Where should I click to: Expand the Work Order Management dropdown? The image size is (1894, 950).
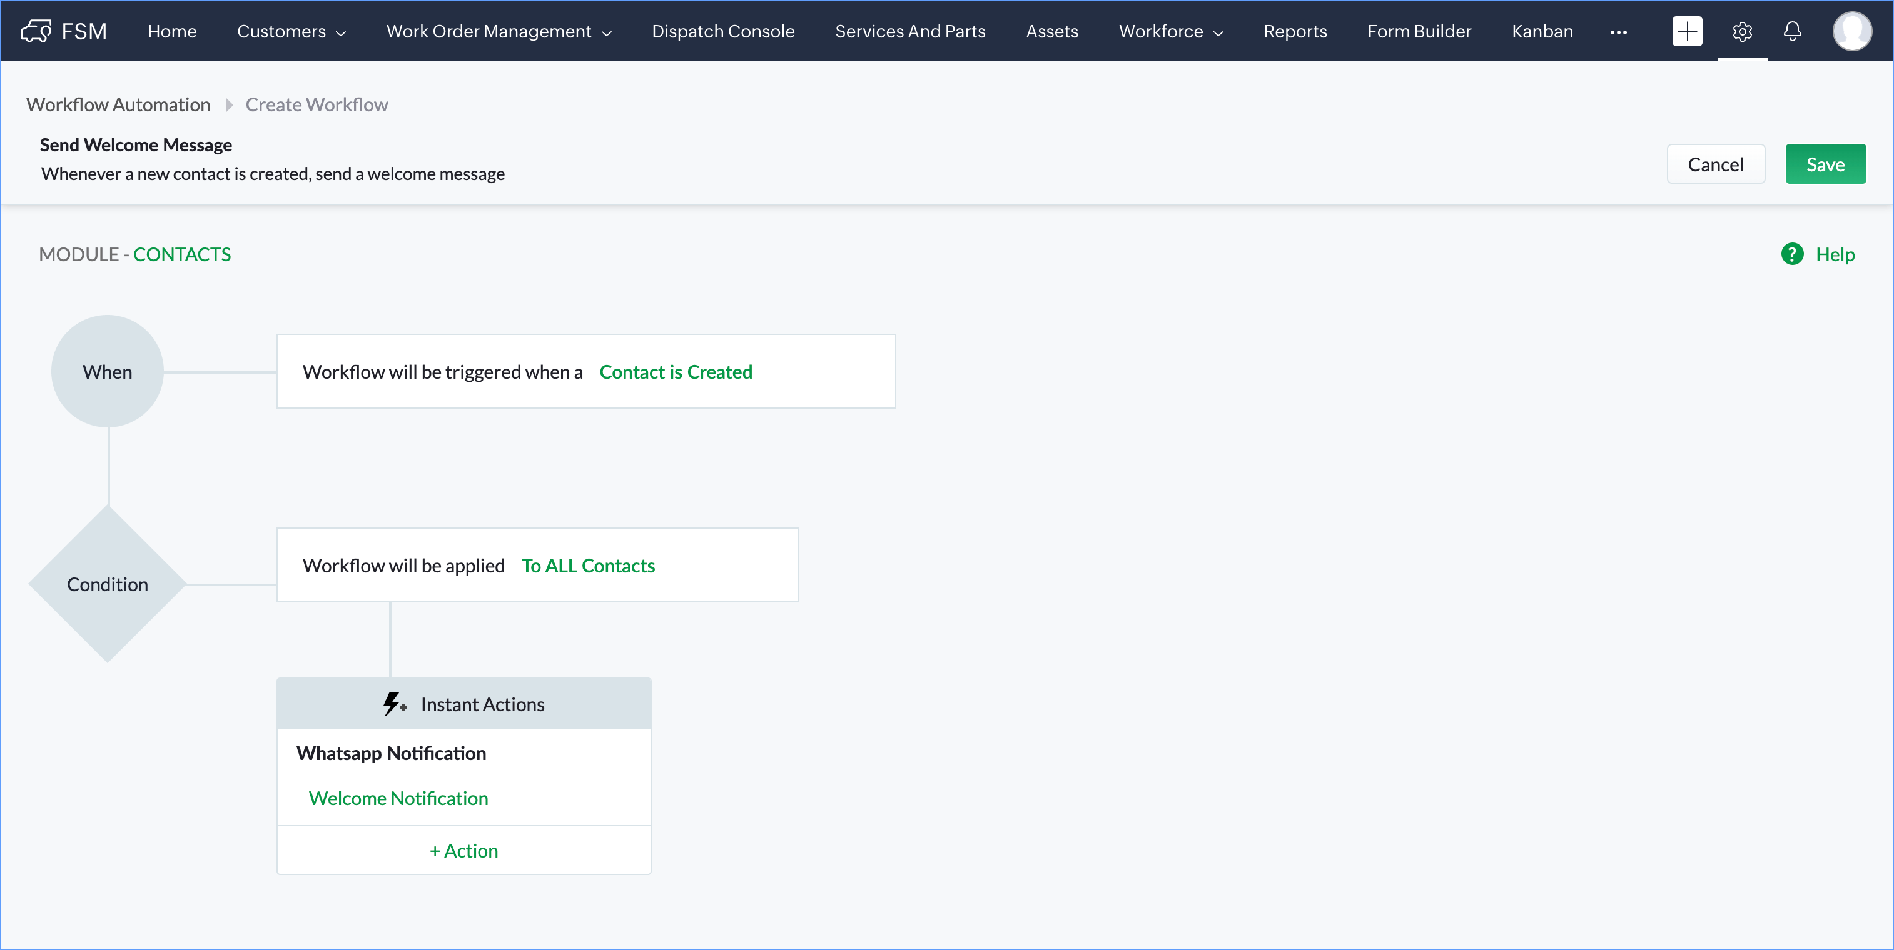(x=499, y=32)
